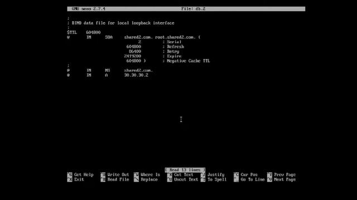The width and height of the screenshot is (357, 200).
Task: Select the Next Page shortcut
Action: [x=284, y=179]
